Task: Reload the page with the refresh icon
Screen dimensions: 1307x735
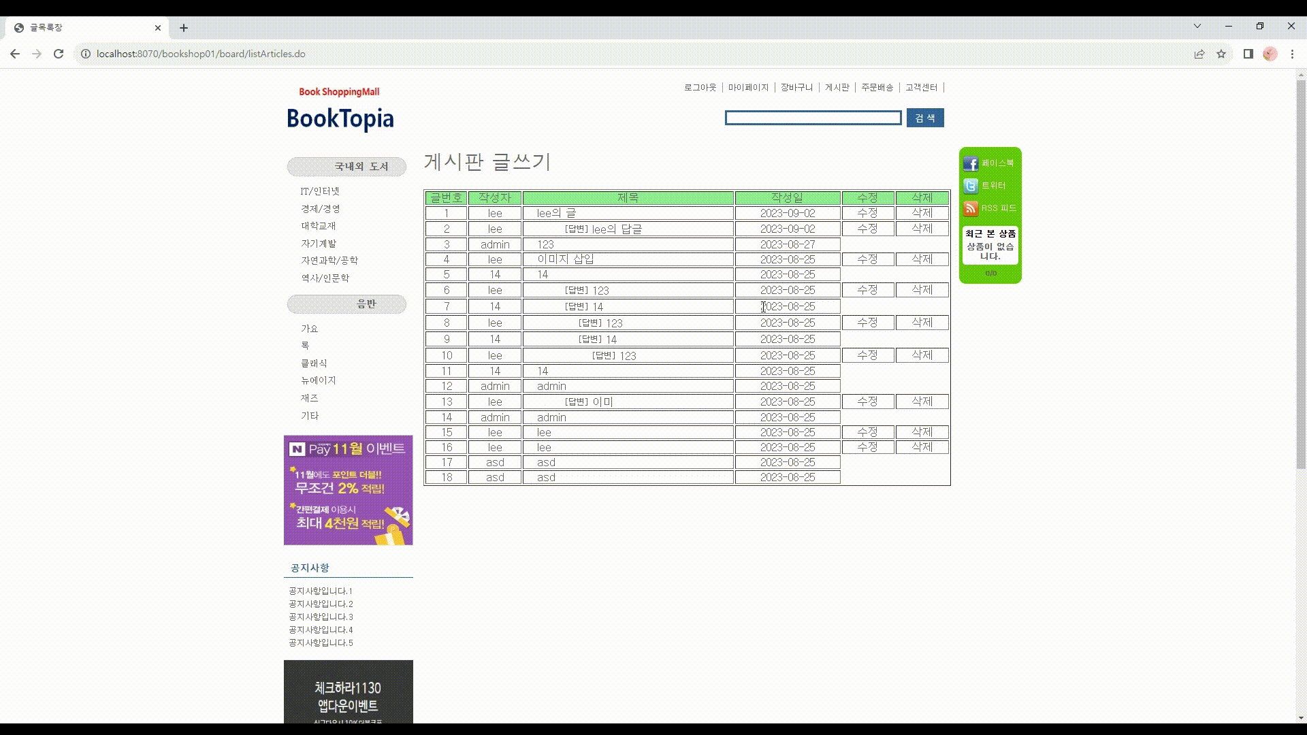Action: [58, 54]
